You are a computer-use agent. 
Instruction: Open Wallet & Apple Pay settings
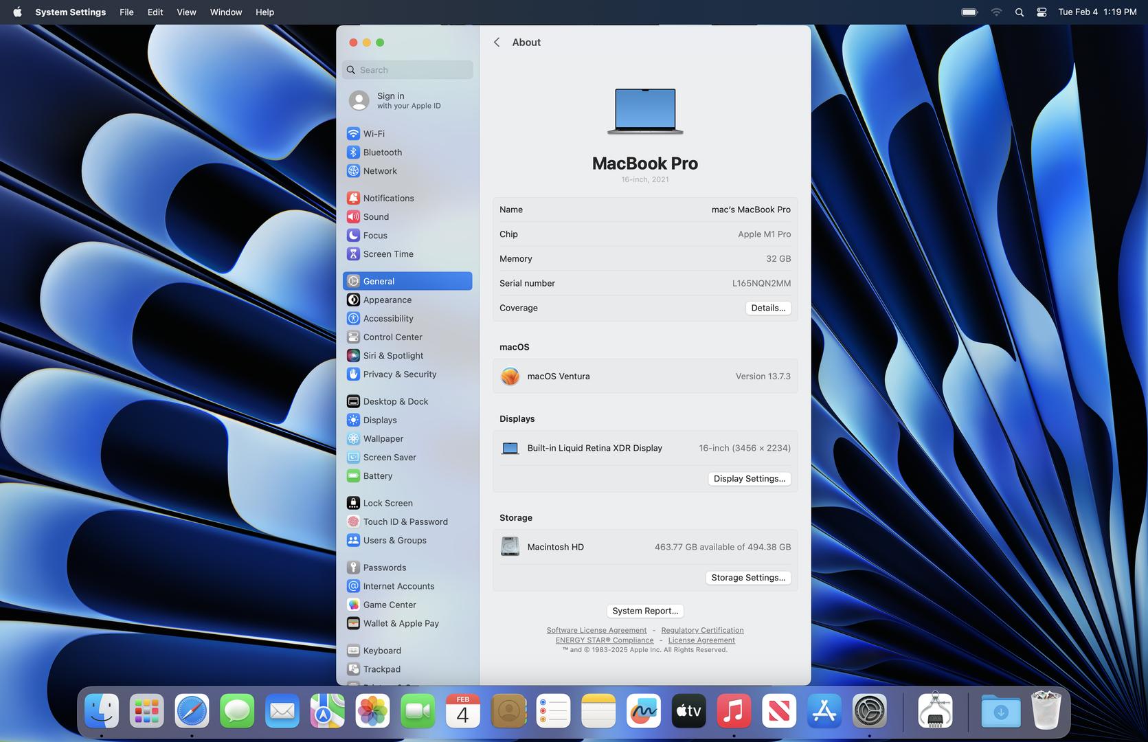[x=407, y=623]
